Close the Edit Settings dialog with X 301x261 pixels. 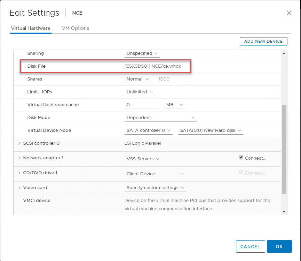pos(289,13)
